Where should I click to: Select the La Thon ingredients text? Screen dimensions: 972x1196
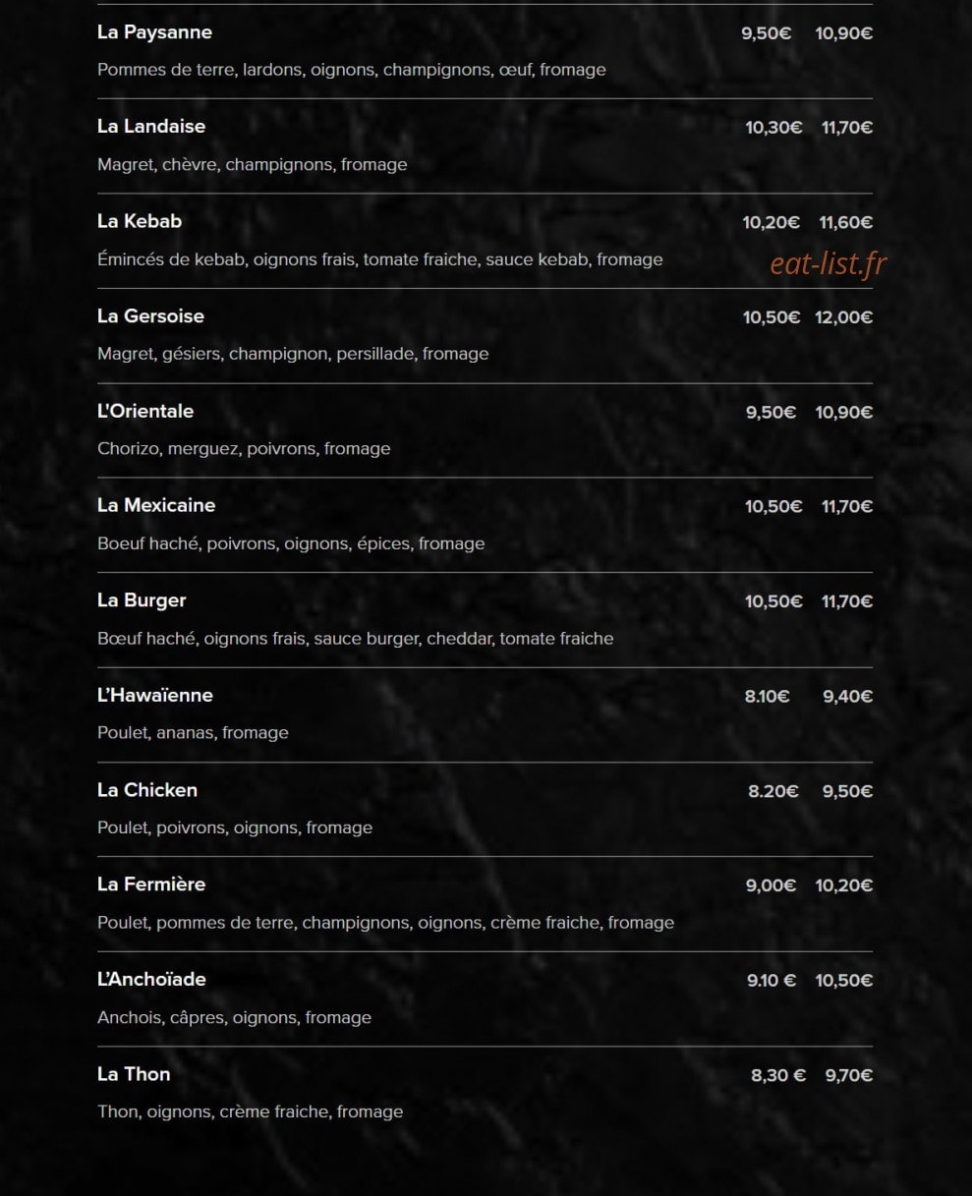[251, 1111]
